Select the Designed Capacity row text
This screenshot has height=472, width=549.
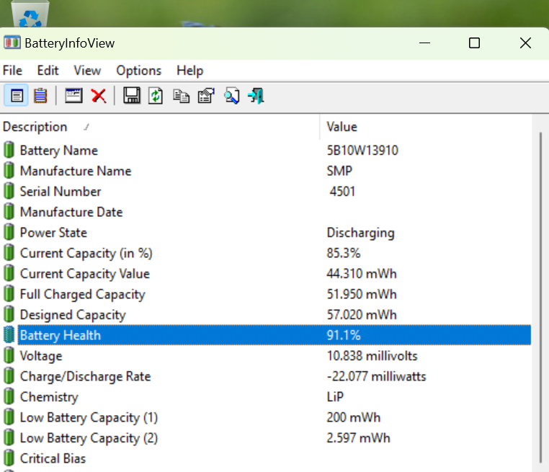click(73, 315)
